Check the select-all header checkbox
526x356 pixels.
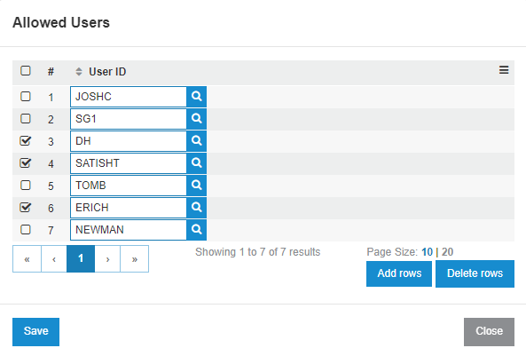pyautogui.click(x=26, y=70)
